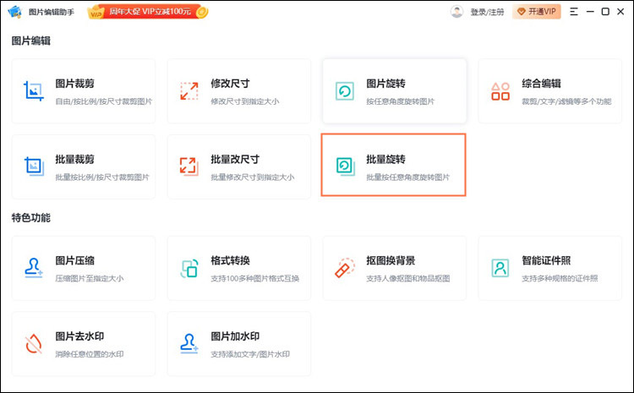Viewport: 634px width, 393px height.
Task: Minimize the application window
Action: tap(590, 11)
